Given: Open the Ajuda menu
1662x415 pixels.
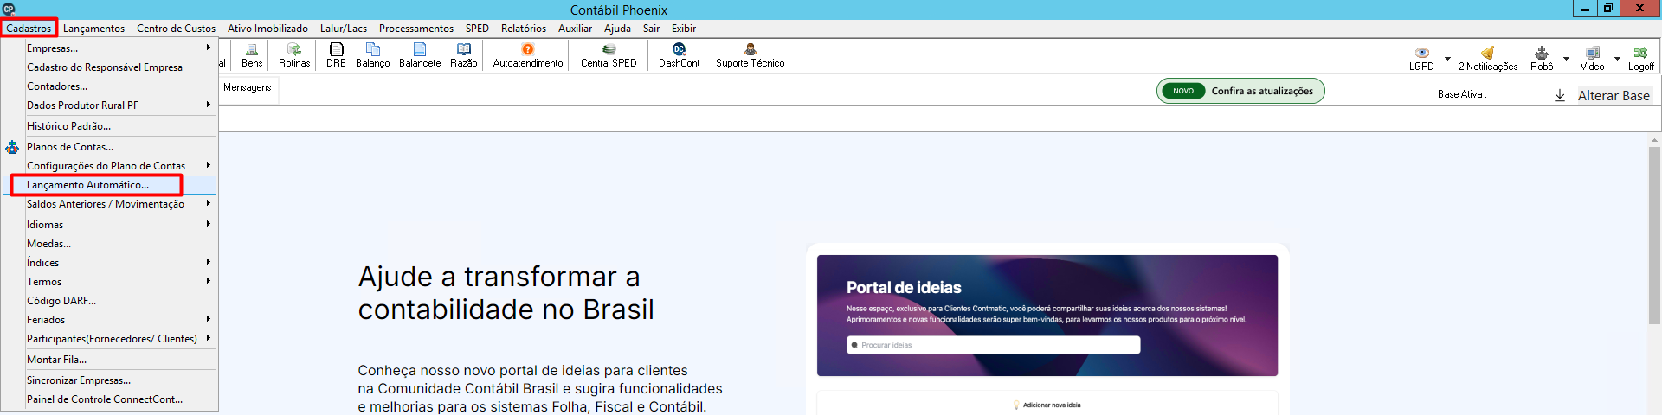Looking at the screenshot, I should tap(617, 29).
